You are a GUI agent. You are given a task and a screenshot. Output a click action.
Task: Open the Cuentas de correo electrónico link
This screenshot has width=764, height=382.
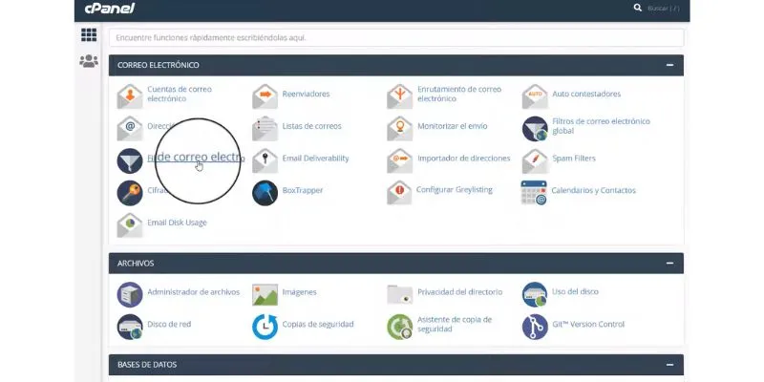180,94
